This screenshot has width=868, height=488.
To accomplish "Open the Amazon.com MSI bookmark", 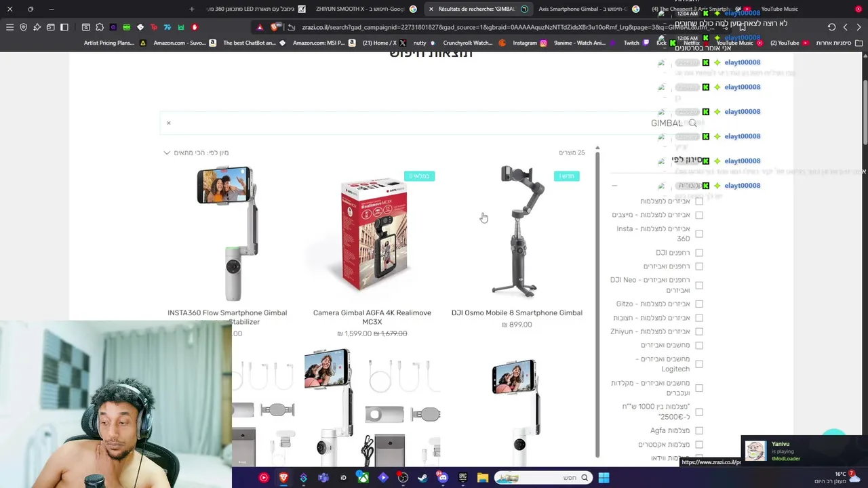I will (x=325, y=43).
